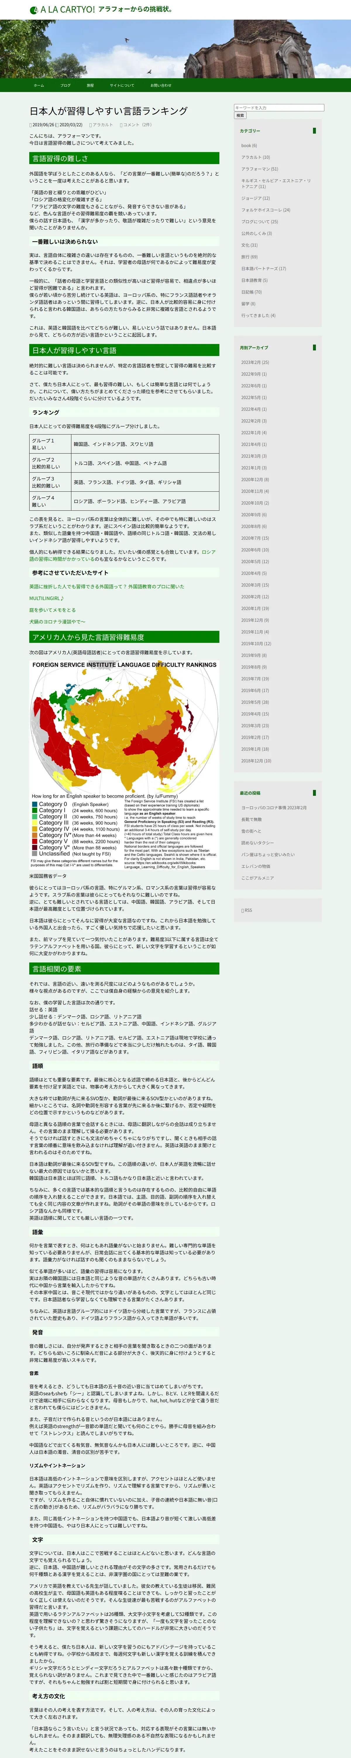The height and width of the screenshot is (1758, 351).
Task: Open the ジョージア (12) category
Action: (256, 198)
